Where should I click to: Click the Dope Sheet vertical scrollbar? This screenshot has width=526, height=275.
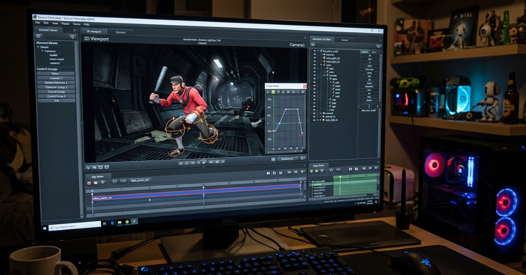tap(378, 184)
